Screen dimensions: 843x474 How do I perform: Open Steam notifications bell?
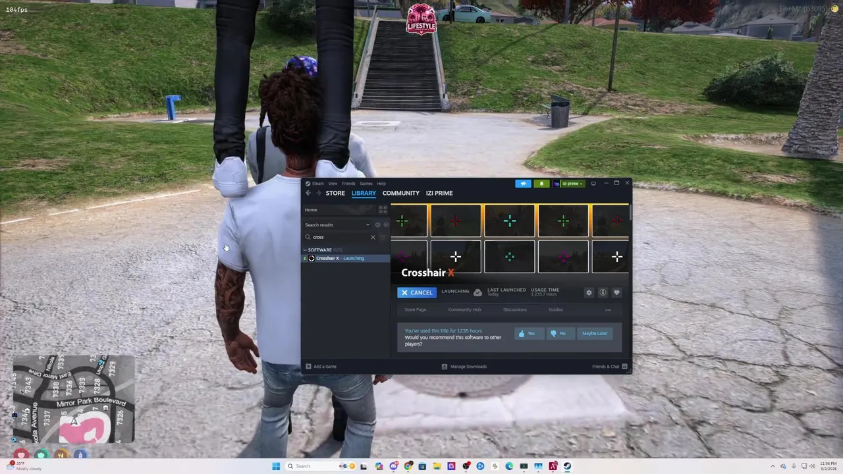[x=541, y=184]
